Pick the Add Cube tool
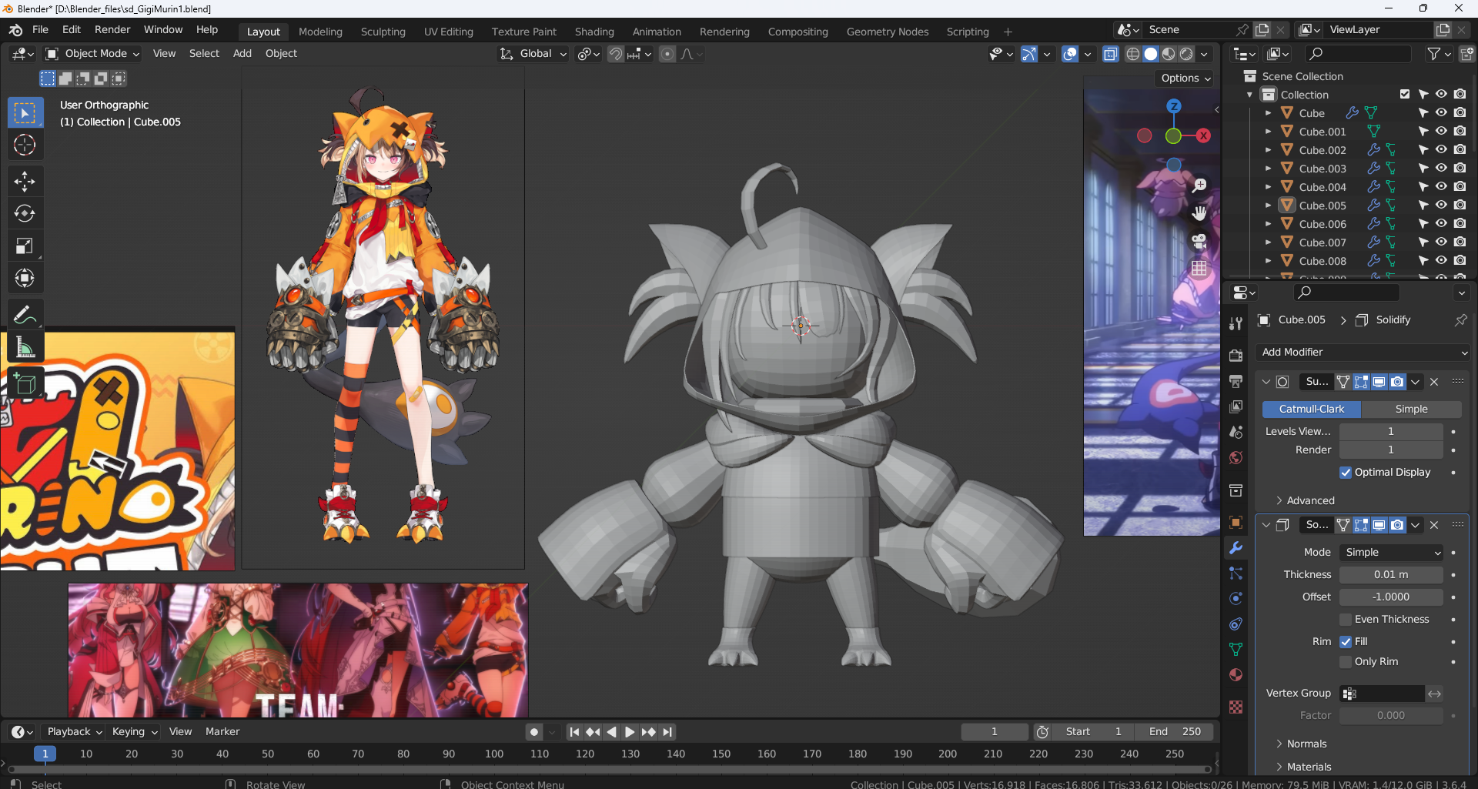 (25, 383)
